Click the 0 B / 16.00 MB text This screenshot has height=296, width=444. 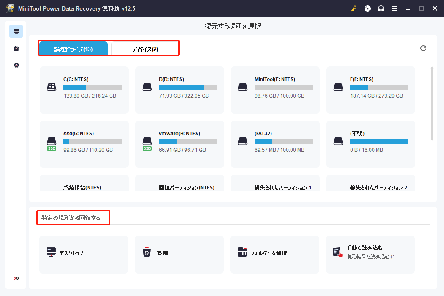(367, 150)
